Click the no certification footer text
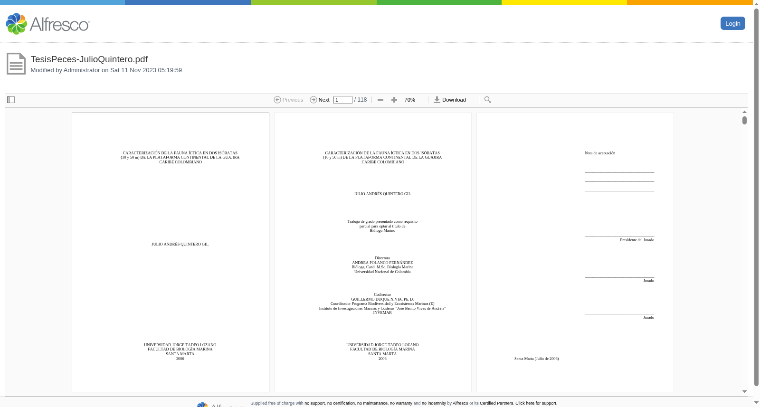 pos(341,403)
